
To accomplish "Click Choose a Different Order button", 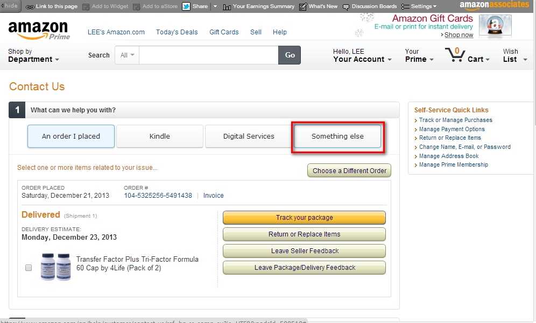I will coord(349,170).
